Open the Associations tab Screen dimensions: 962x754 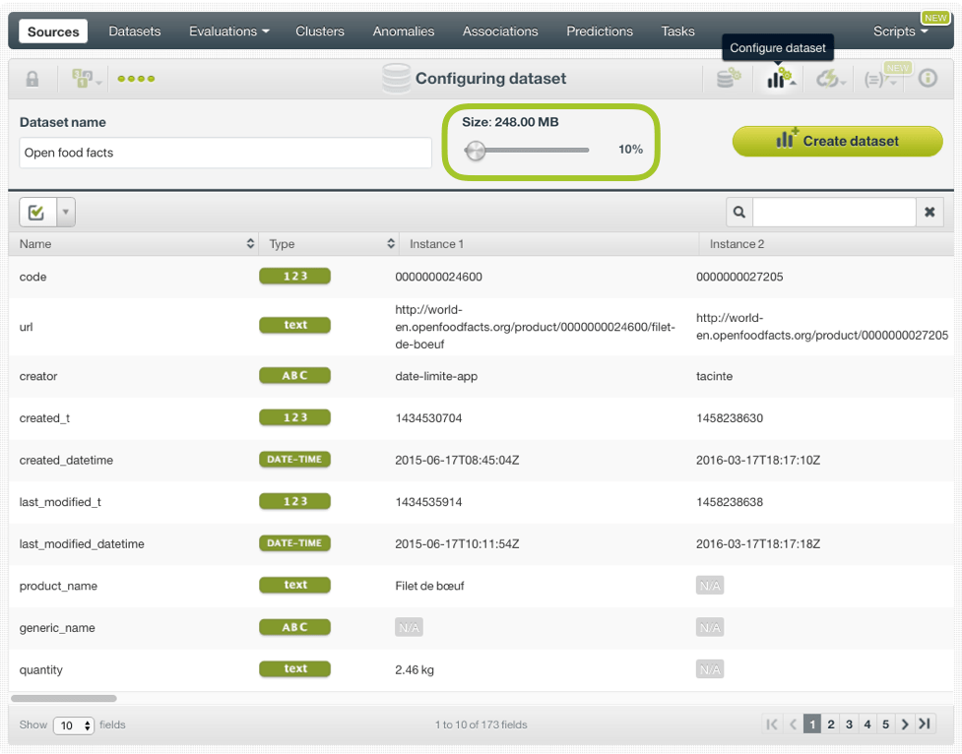[x=500, y=31]
